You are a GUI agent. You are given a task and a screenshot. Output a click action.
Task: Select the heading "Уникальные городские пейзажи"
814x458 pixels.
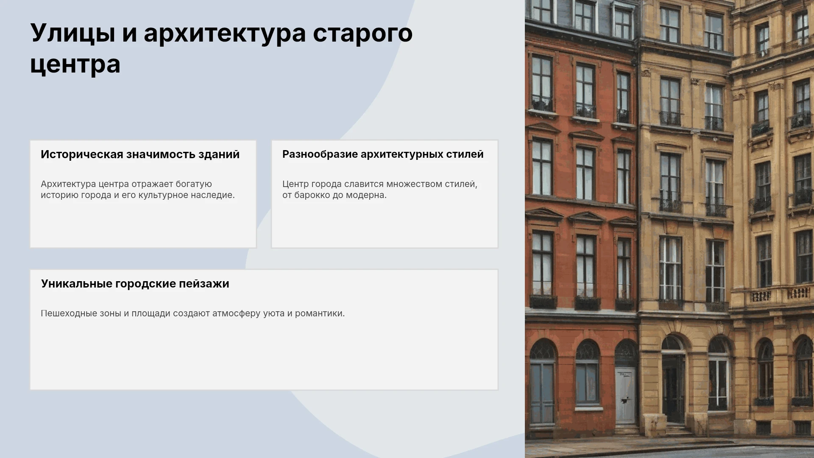(135, 284)
